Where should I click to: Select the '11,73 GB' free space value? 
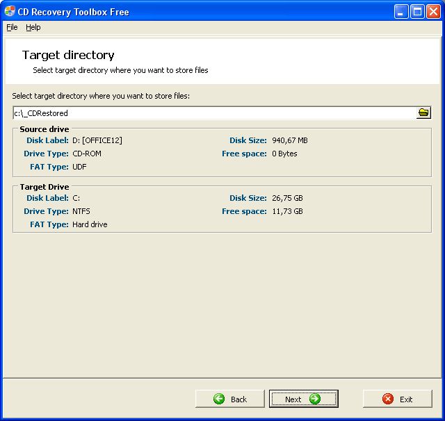pyautogui.click(x=287, y=211)
